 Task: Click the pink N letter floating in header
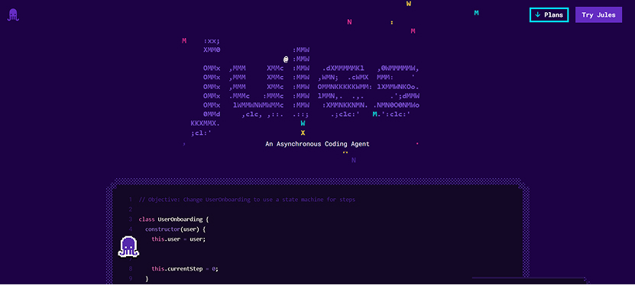pyautogui.click(x=349, y=22)
